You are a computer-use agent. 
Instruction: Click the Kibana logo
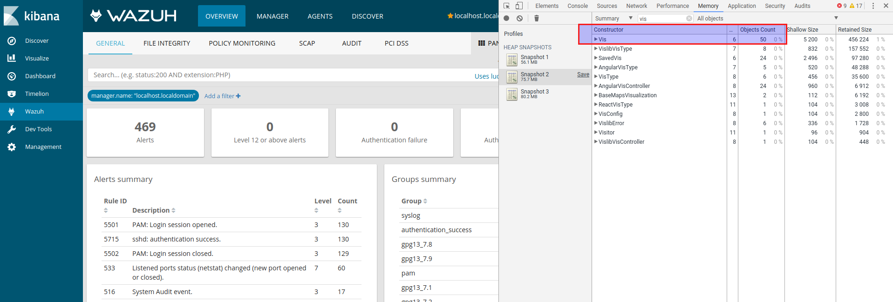[32, 16]
